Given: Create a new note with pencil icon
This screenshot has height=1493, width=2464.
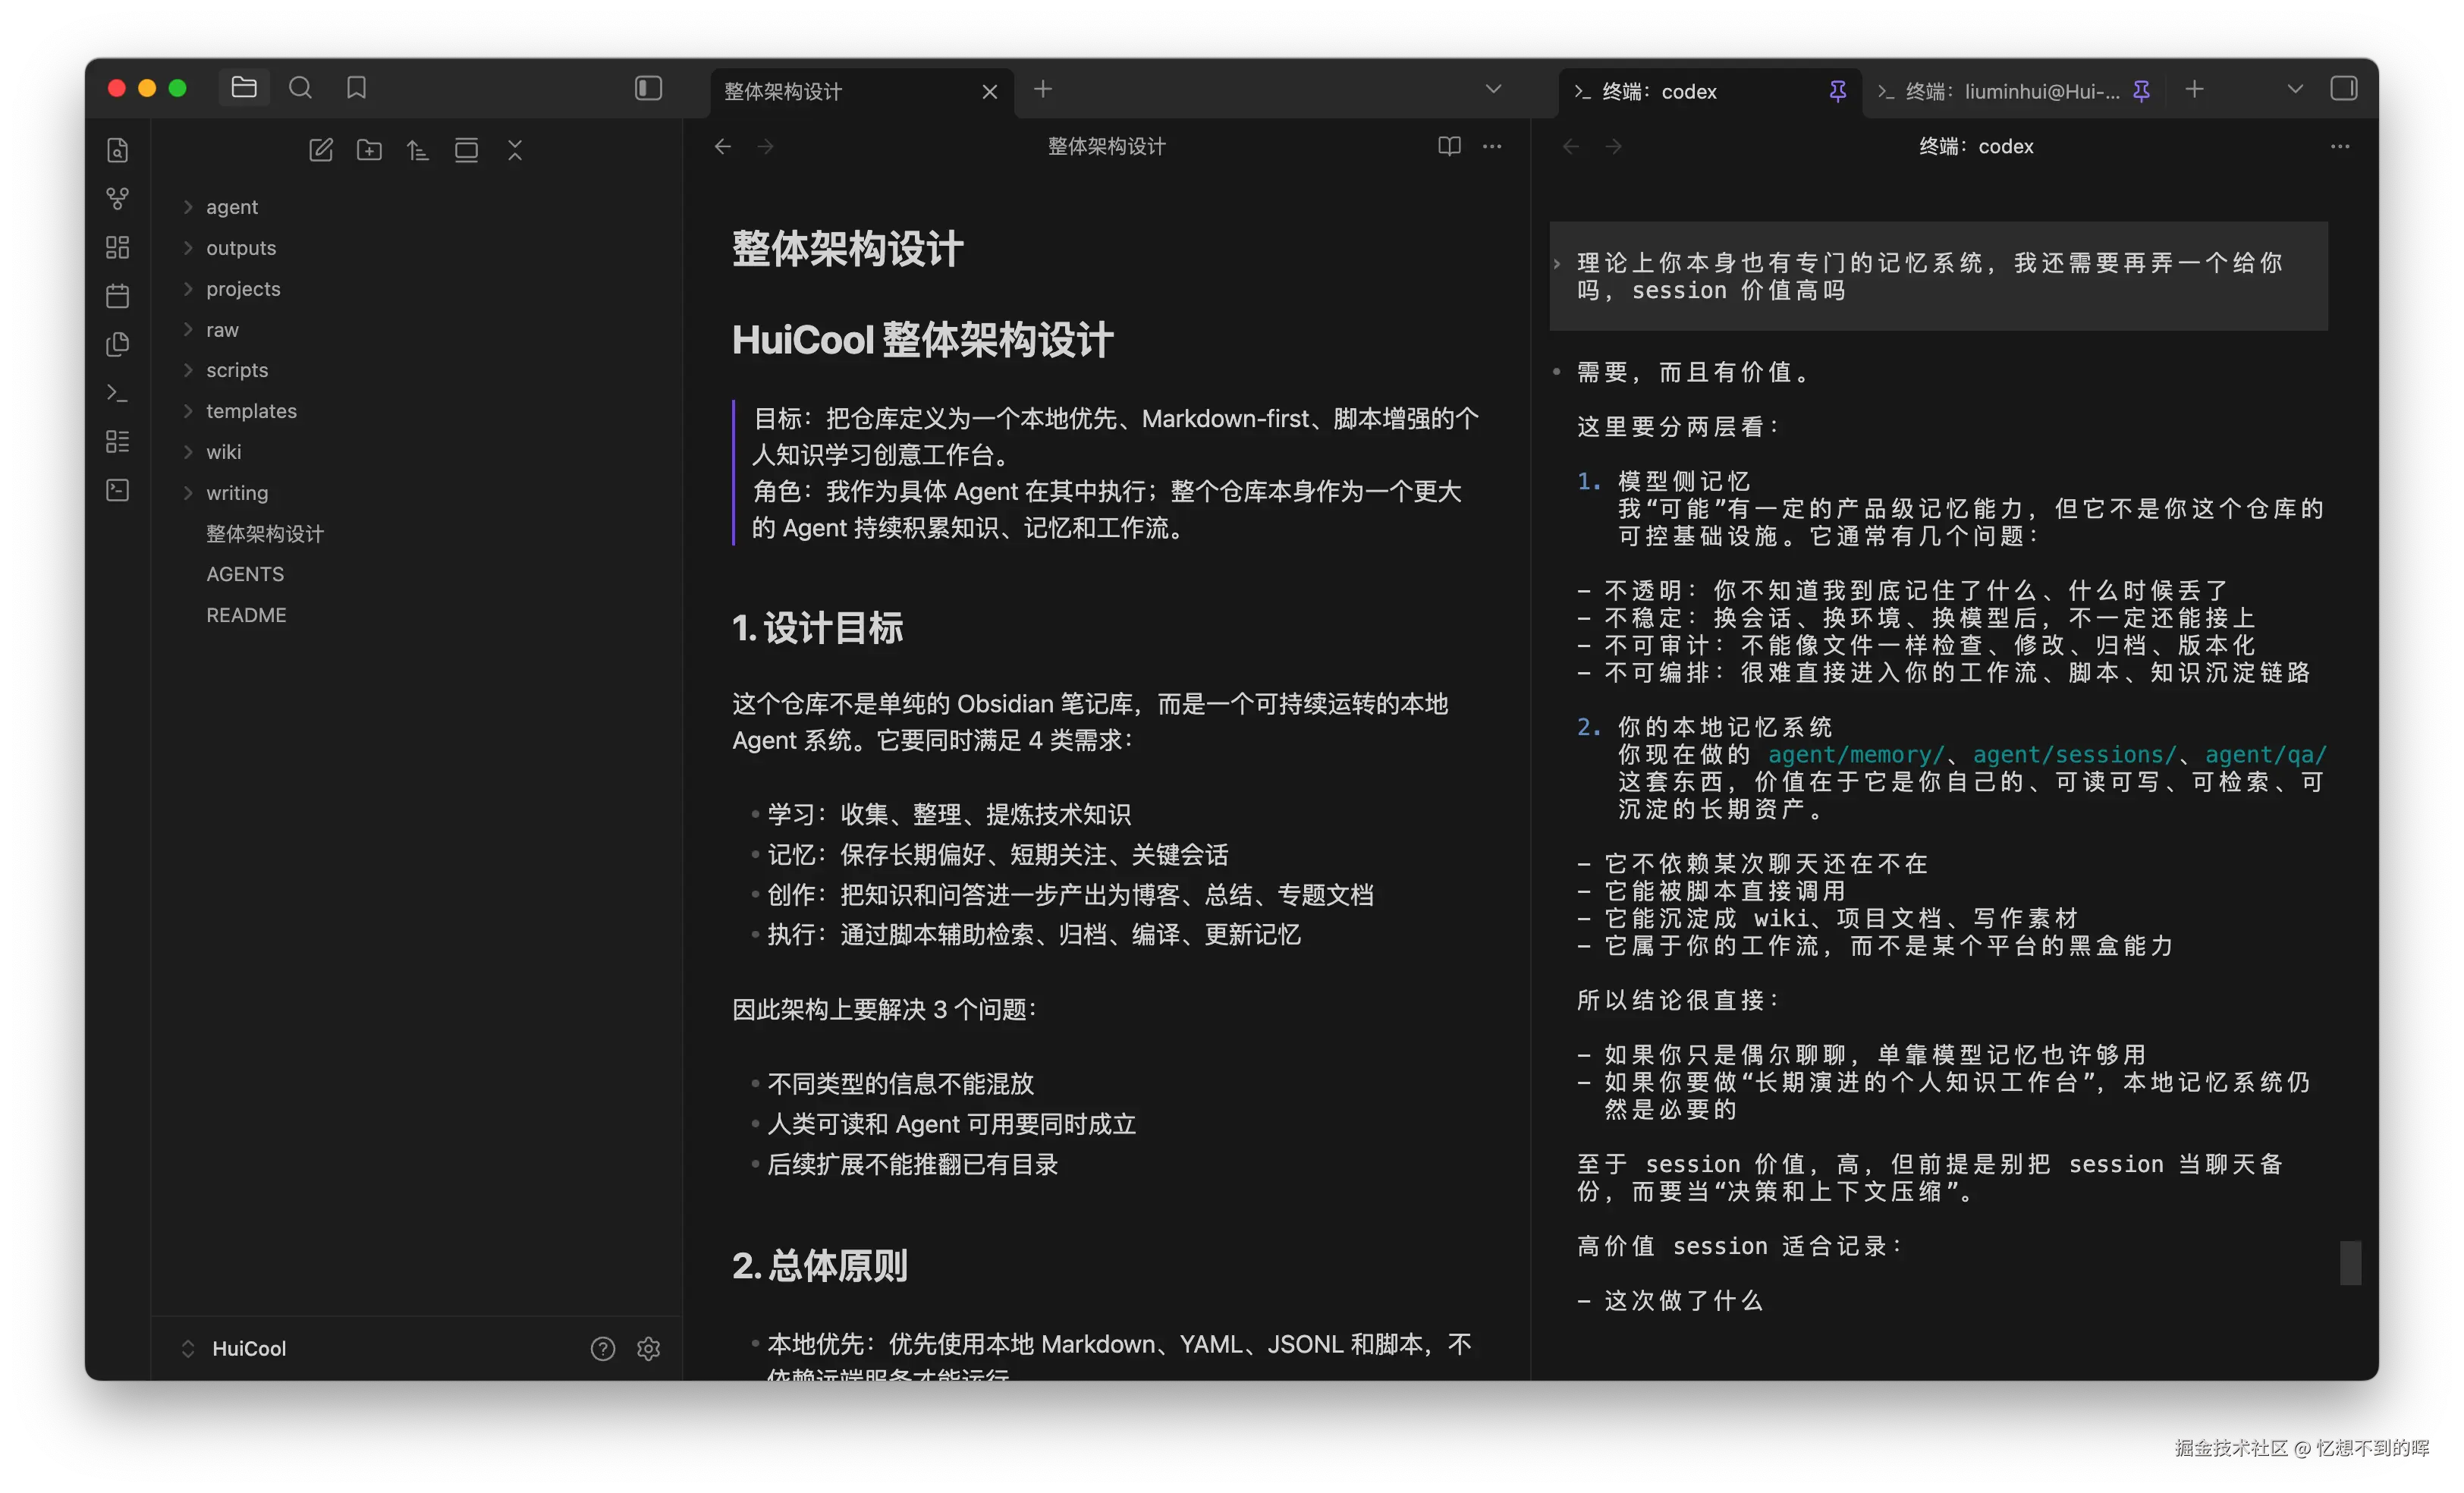Looking at the screenshot, I should point(320,149).
